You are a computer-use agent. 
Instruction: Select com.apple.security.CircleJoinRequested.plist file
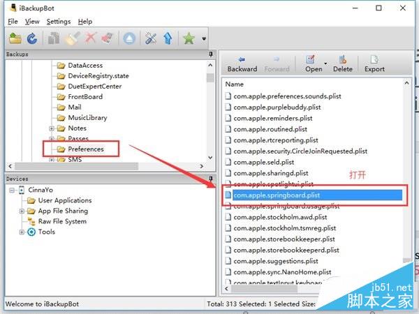click(x=300, y=151)
